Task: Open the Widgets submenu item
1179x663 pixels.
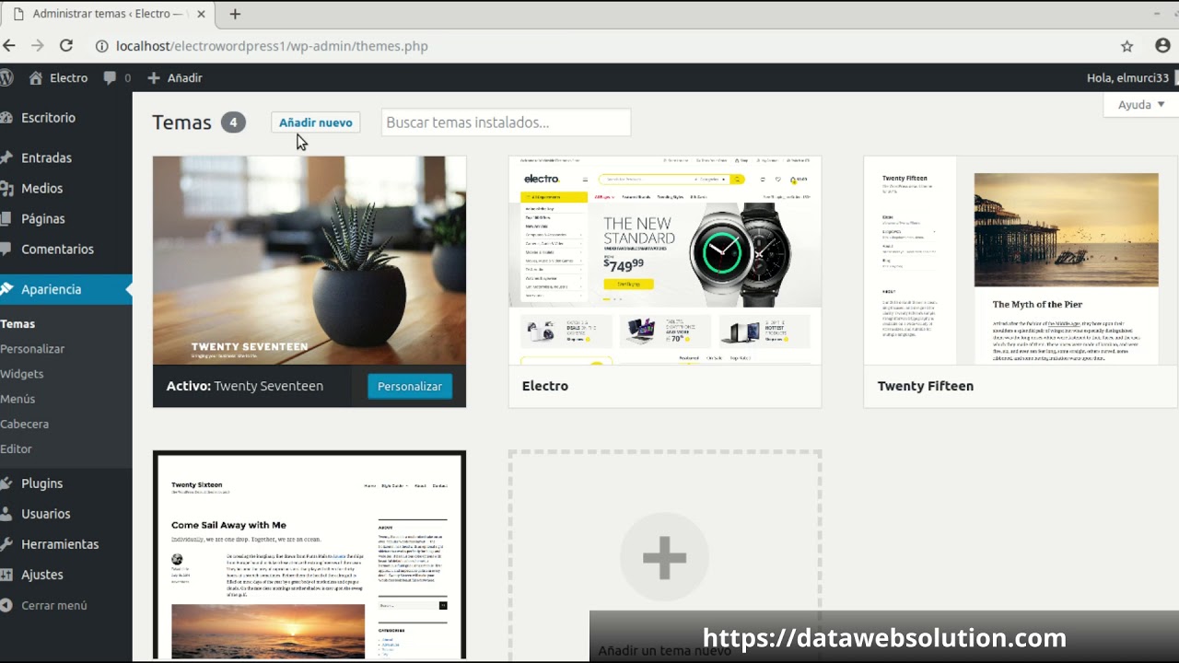Action: (22, 373)
